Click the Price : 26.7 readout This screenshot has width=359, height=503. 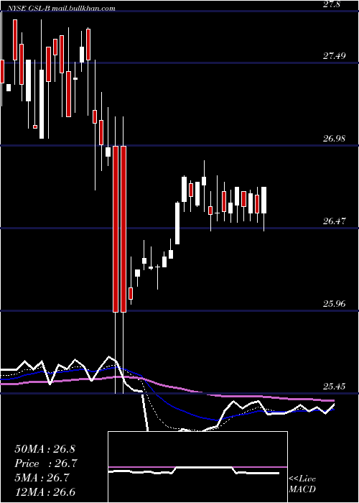point(46,463)
